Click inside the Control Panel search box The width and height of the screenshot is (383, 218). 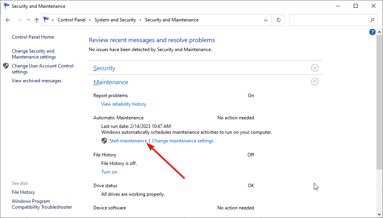[329, 20]
